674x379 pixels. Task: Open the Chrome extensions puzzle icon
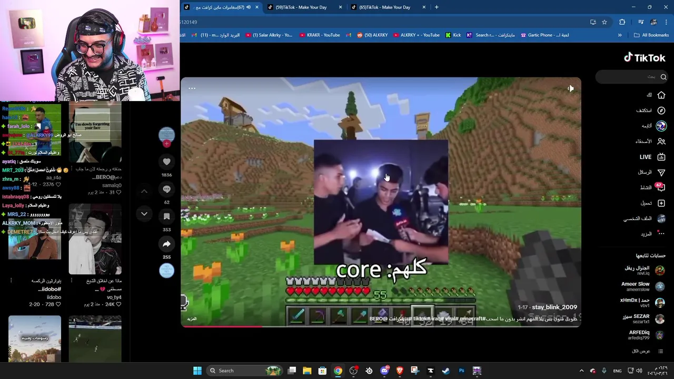pos(622,22)
